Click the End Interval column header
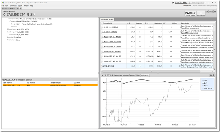Viewport: 220px width, 132px height. (x=31, y=82)
